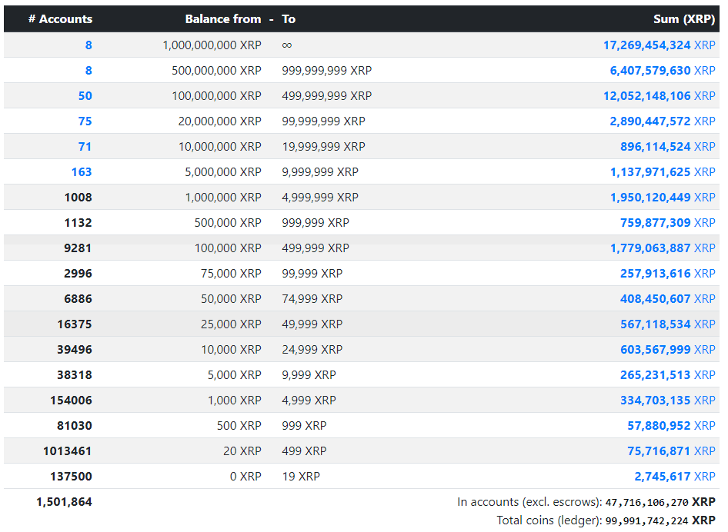Open the 12,052,148,106 XRP sum link

[659, 96]
